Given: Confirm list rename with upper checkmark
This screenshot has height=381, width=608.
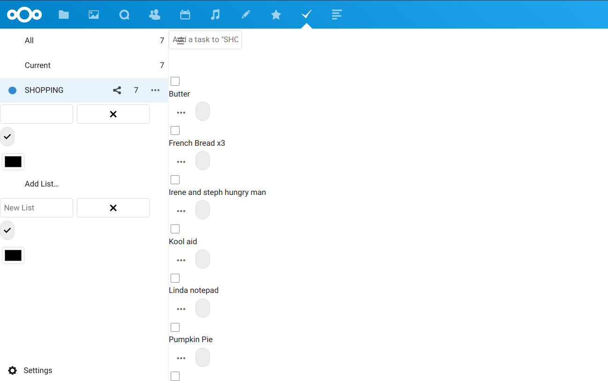Looking at the screenshot, I should coord(7,136).
